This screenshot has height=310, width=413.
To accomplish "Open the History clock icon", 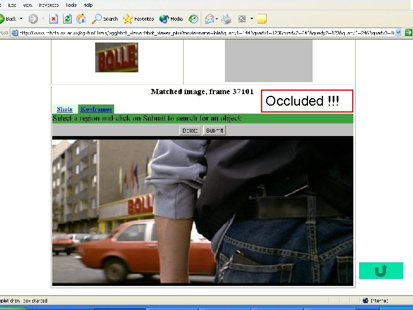I will 193,19.
